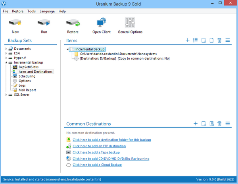Collapse the Incremental backup set
This screenshot has width=238, height=184.
click(6, 62)
